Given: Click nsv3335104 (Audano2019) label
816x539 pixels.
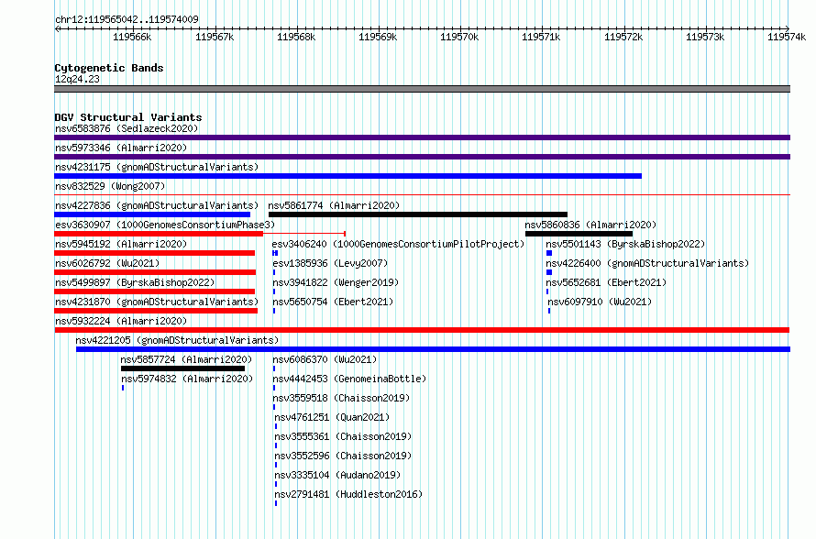Looking at the screenshot, I should [x=337, y=475].
